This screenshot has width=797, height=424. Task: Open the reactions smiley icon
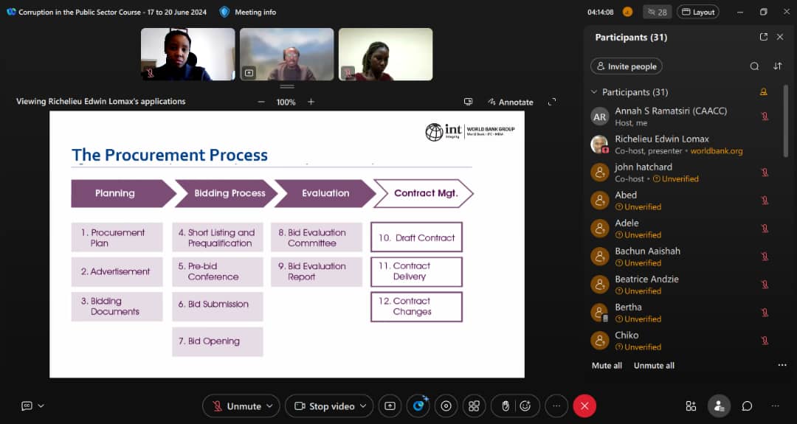[x=525, y=406]
